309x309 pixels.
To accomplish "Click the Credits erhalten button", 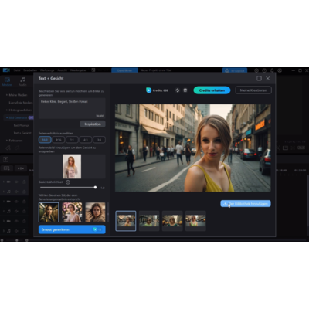I will pyautogui.click(x=212, y=90).
